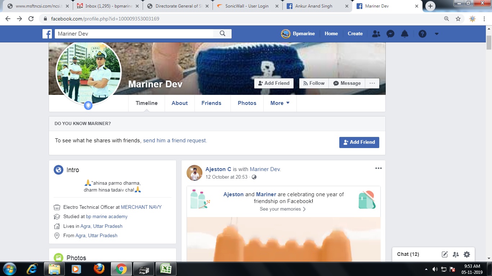This screenshot has height=276, width=492.
Task: Switch to SonicWall - User Login tab
Action: click(247, 6)
